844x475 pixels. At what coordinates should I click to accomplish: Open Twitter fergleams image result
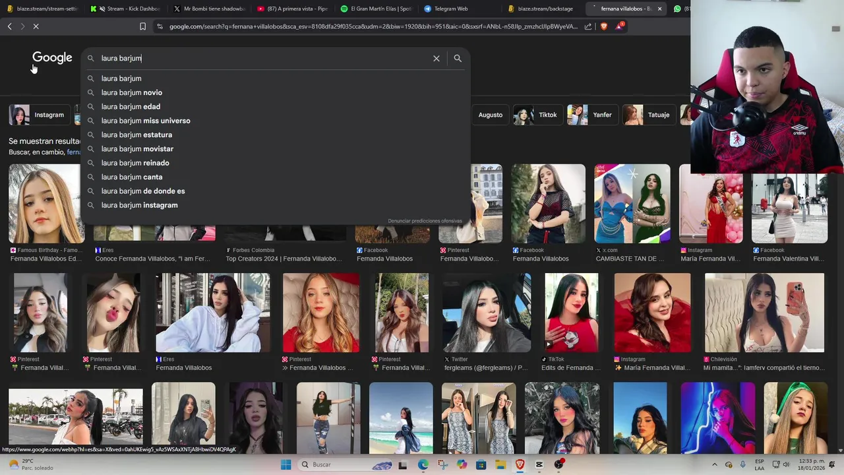(x=487, y=313)
